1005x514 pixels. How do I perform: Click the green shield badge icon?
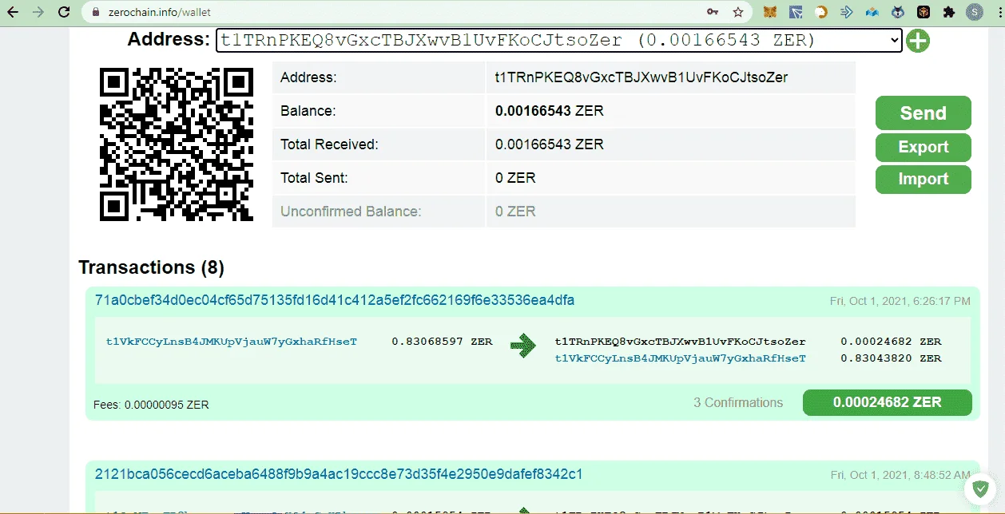(979, 488)
